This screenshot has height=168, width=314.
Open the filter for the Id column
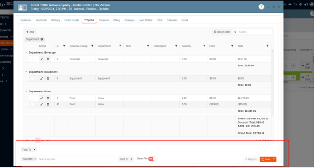(x=64, y=46)
